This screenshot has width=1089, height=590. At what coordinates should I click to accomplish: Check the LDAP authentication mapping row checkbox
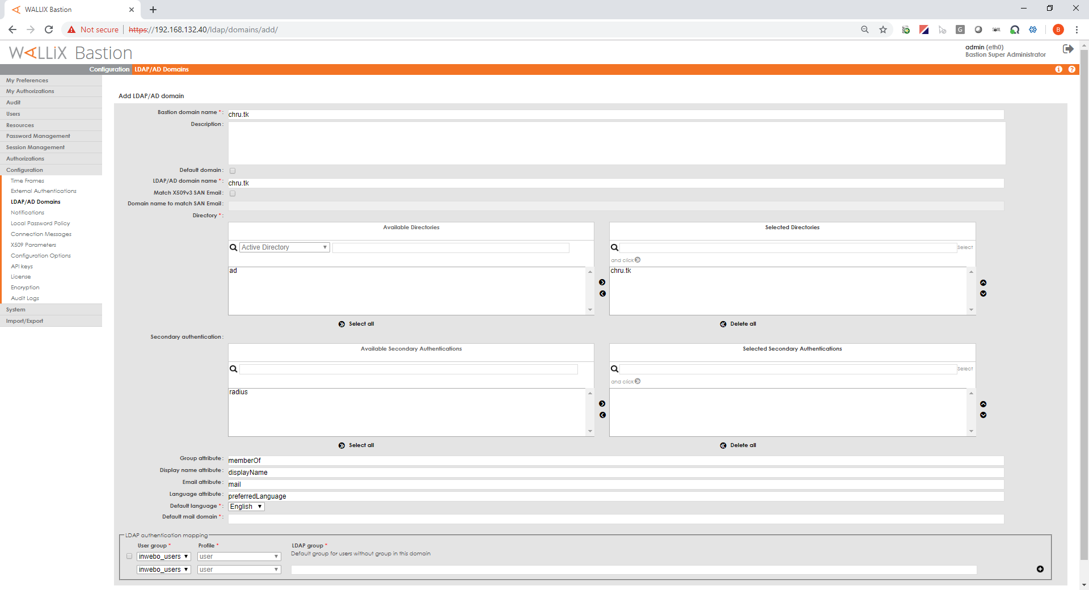[x=129, y=557]
